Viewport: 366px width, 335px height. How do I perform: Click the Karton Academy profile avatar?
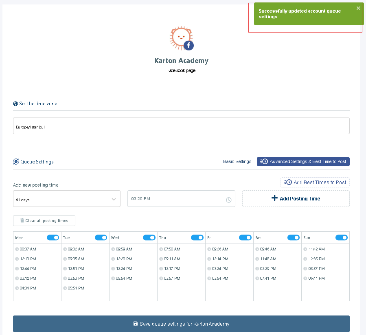click(181, 38)
